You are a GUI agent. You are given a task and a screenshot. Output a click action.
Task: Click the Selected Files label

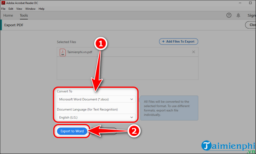[66, 42]
